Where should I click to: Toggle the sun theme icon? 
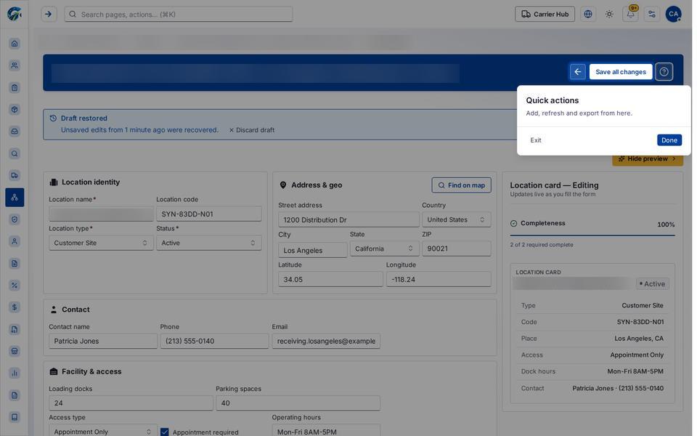pyautogui.click(x=609, y=15)
